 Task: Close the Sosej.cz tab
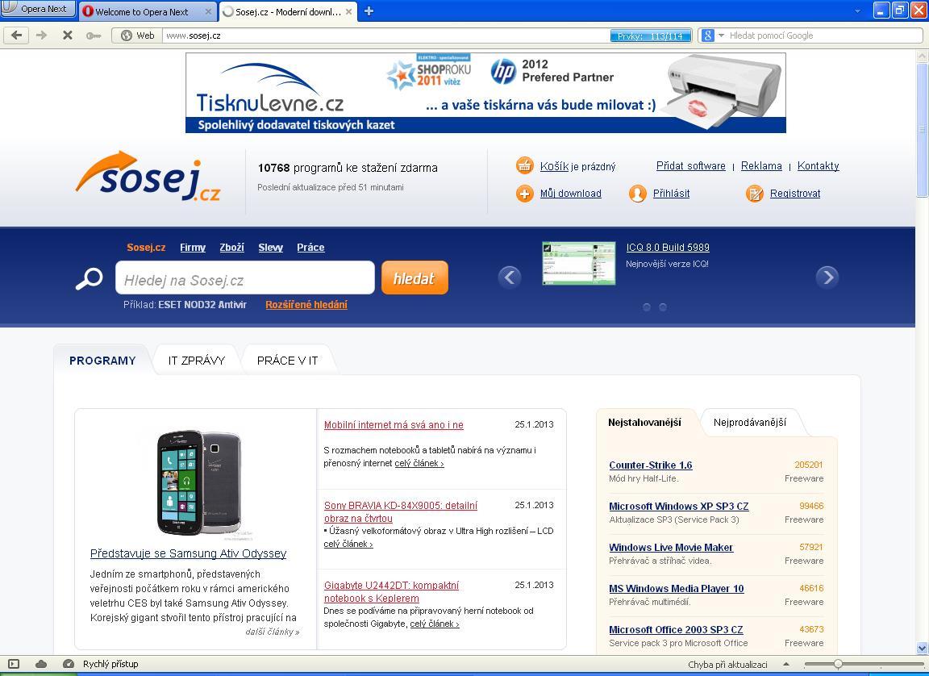point(349,11)
